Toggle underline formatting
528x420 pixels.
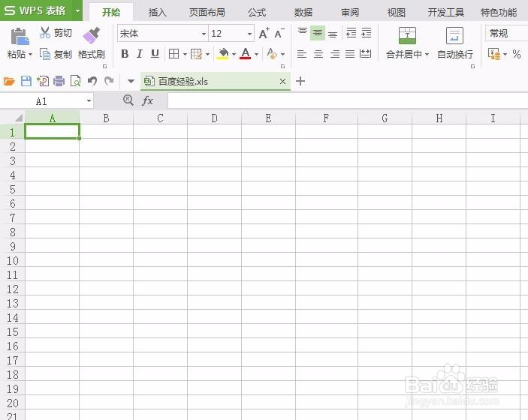click(155, 53)
